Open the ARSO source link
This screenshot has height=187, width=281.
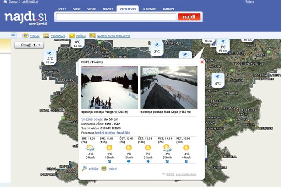click(x=170, y=174)
